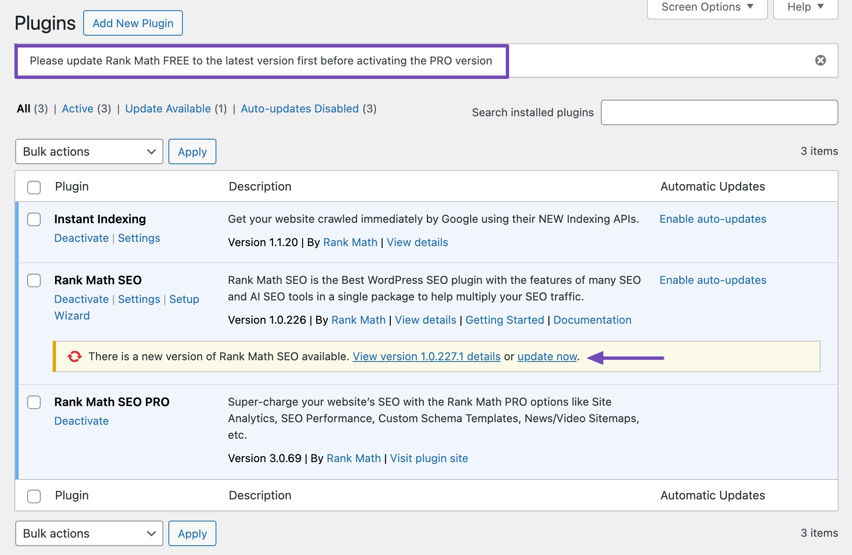The width and height of the screenshot is (852, 555).
Task: Click the top Automatic Updates column header
Action: [x=713, y=186]
